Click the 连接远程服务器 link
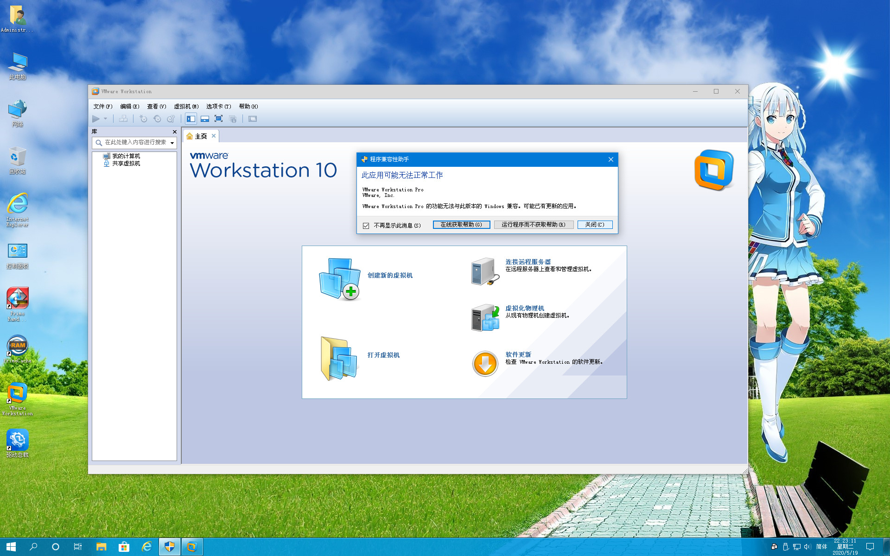The width and height of the screenshot is (890, 556). point(528,262)
